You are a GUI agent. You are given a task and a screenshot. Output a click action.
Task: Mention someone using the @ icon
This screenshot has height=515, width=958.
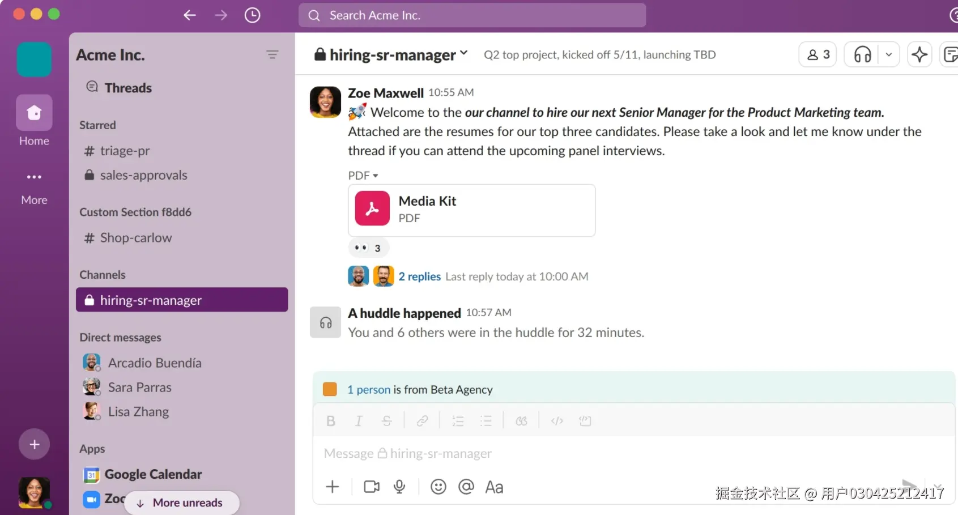pos(466,487)
